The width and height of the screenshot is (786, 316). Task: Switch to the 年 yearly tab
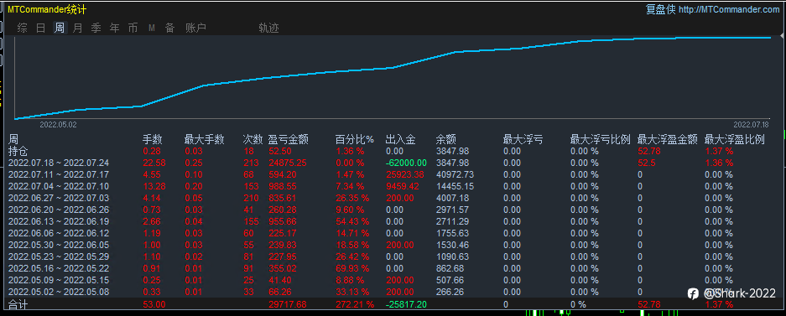tap(114, 28)
